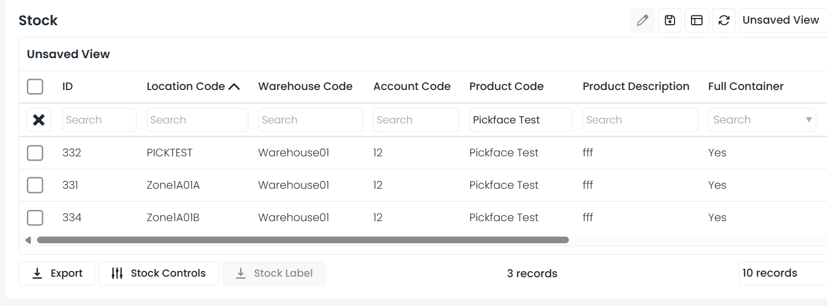Open Stock Controls button
The height and width of the screenshot is (306, 827).
click(x=159, y=273)
